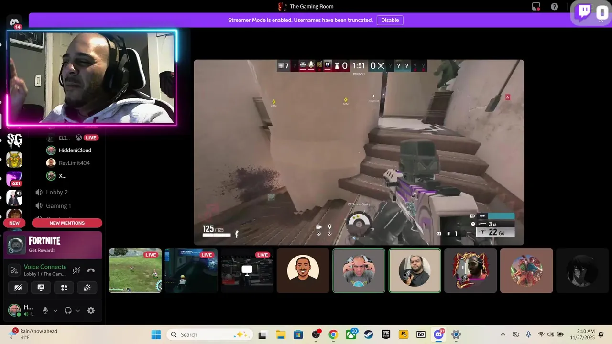Open Fortnite Get Reward promotion

tap(53, 245)
